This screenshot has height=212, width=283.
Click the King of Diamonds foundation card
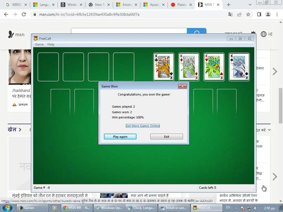point(189,67)
